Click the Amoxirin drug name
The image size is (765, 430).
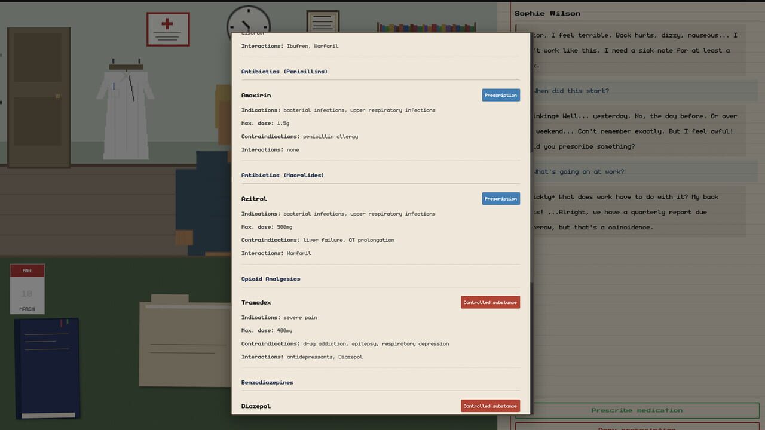coord(256,96)
